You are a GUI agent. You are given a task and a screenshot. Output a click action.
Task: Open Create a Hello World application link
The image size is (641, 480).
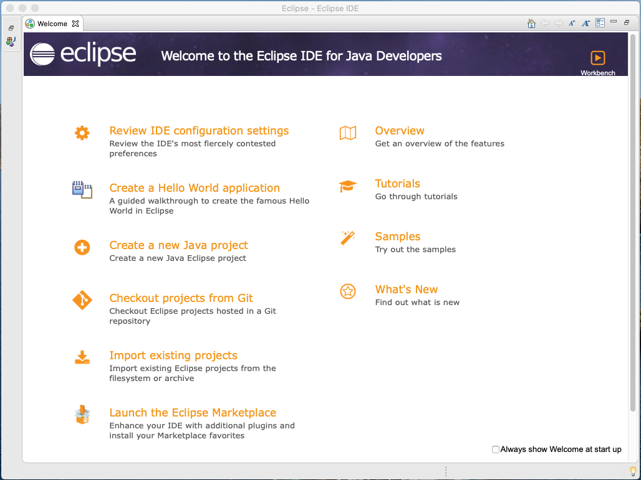195,188
